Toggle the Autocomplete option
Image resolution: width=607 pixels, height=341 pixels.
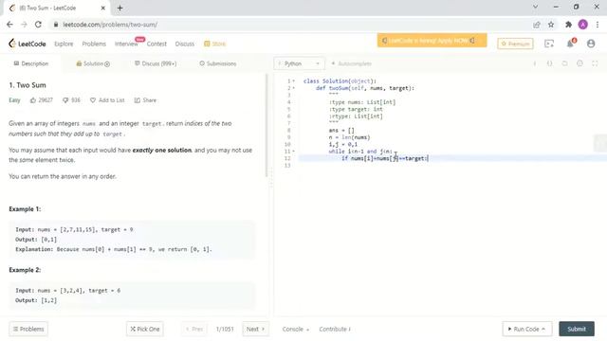point(352,63)
